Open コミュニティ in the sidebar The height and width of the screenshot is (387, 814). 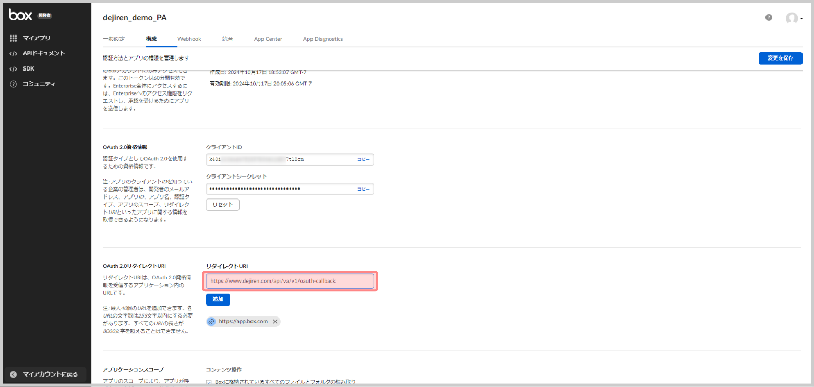39,84
